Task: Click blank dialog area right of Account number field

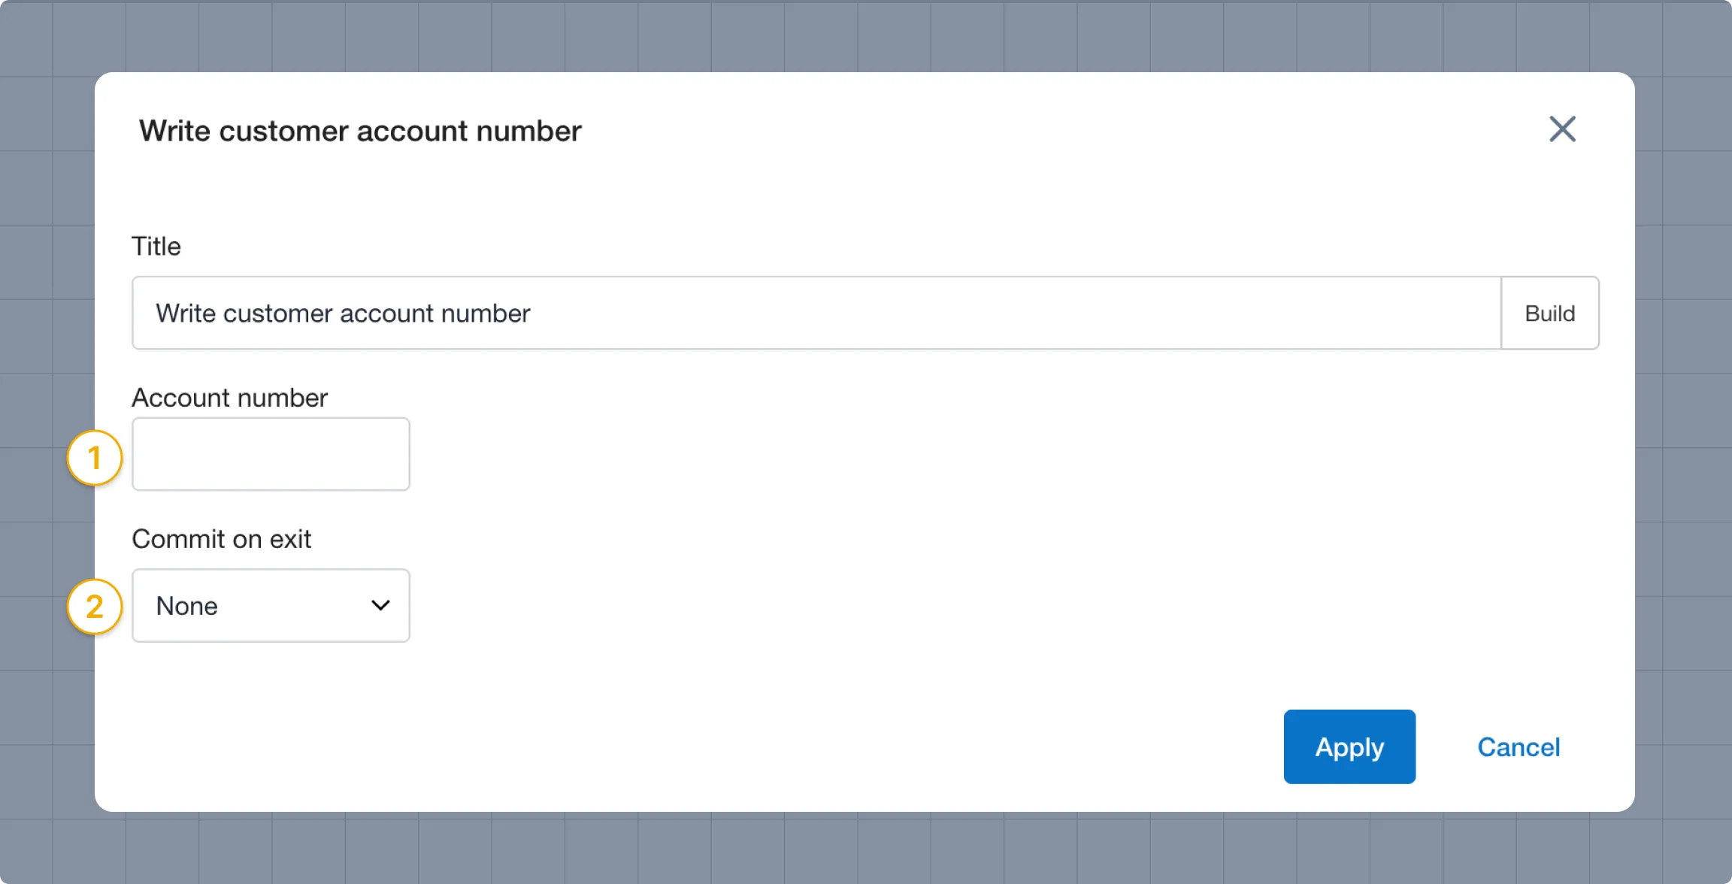Action: [x=977, y=454]
